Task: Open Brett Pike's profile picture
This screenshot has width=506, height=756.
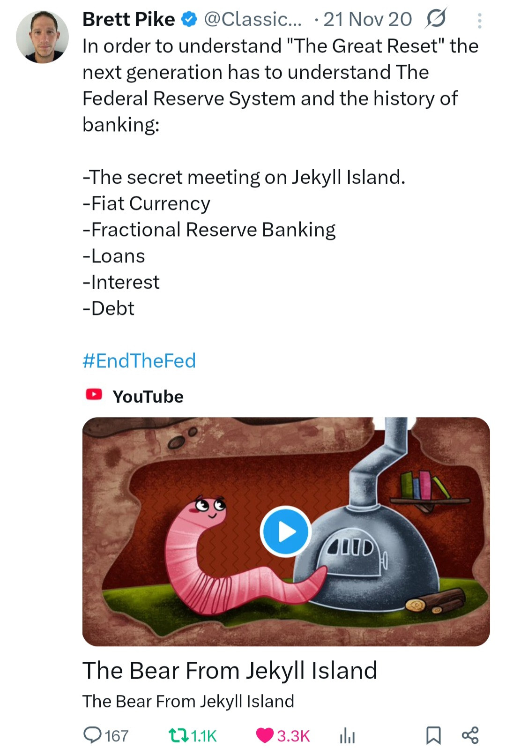Action: tap(42, 37)
